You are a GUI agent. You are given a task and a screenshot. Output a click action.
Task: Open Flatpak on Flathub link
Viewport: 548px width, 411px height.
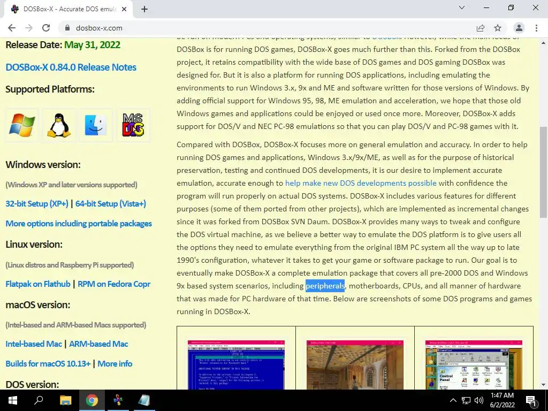point(38,284)
